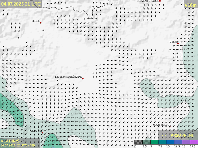The image size is (198, 148).
Task: Click the SLOVENJ GRADEC station red dot
Action: click(x=160, y=1)
